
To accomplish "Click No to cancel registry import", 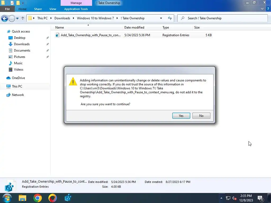I will click(201, 116).
